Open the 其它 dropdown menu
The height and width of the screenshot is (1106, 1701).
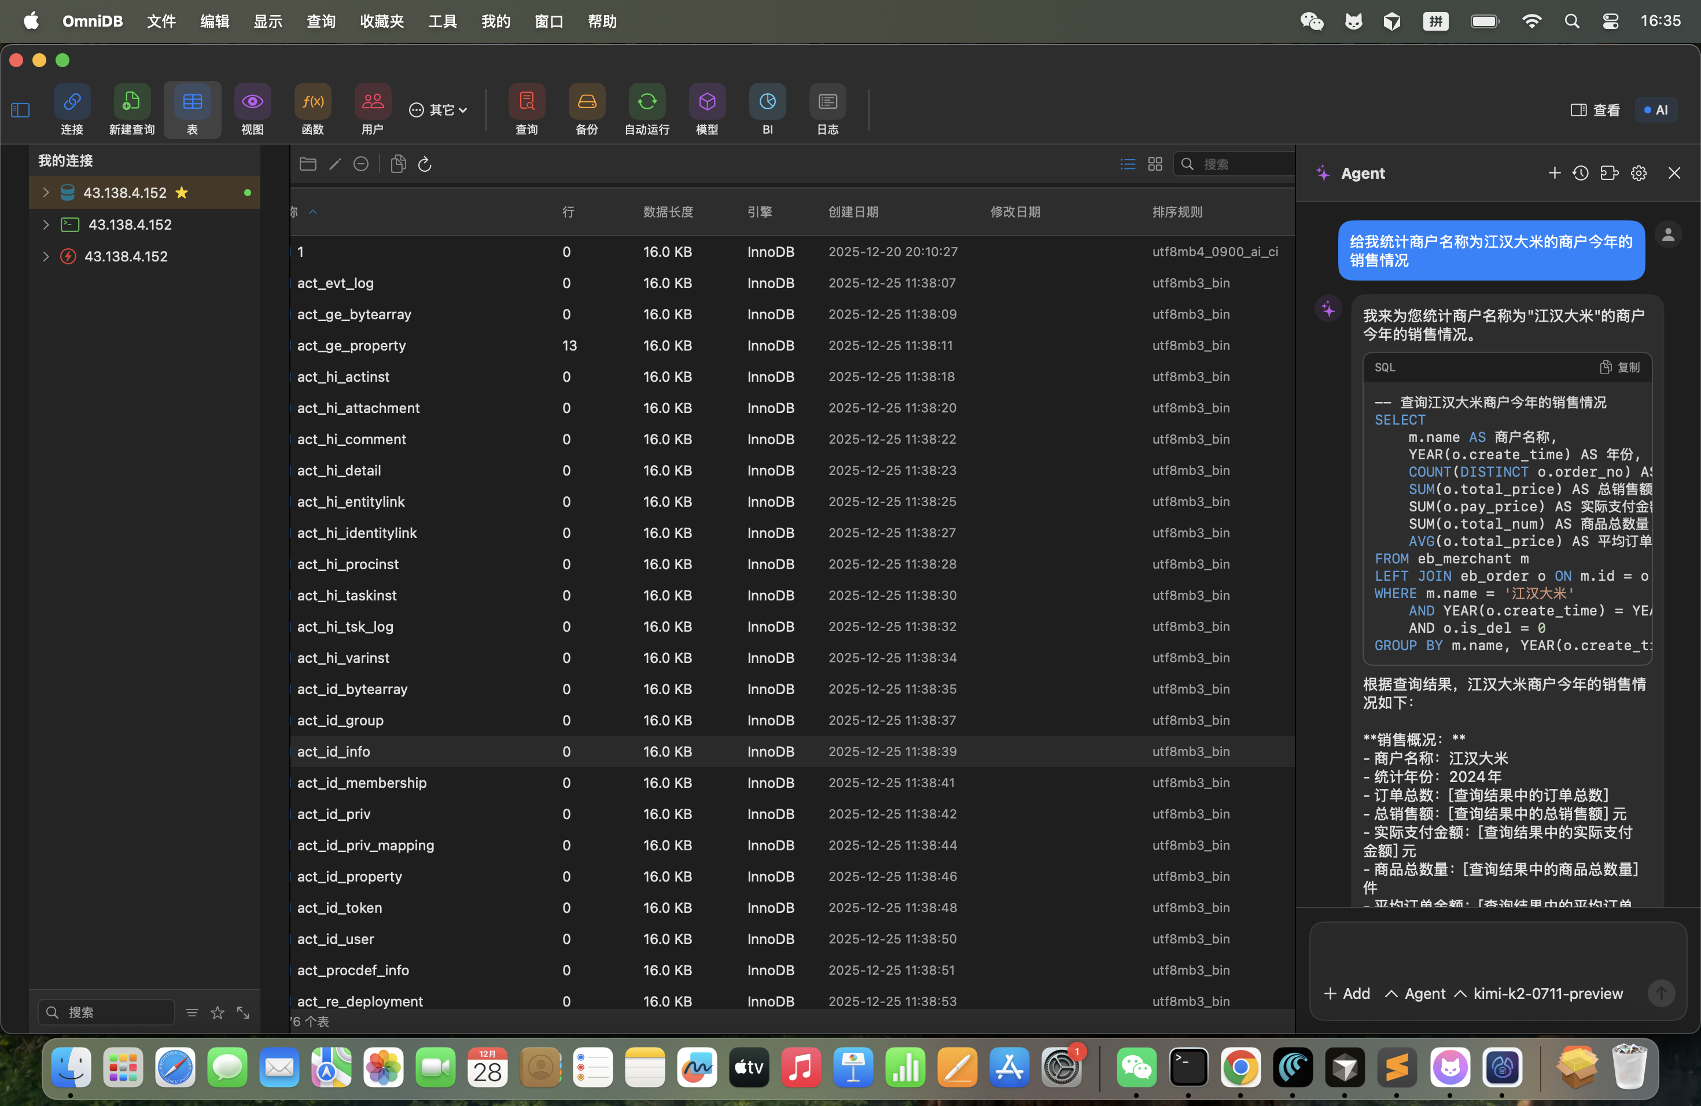[438, 110]
